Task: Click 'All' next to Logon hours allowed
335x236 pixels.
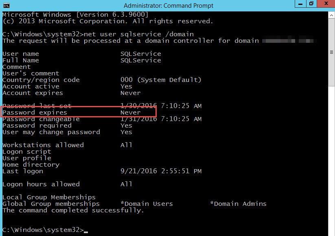Action: 126,184
